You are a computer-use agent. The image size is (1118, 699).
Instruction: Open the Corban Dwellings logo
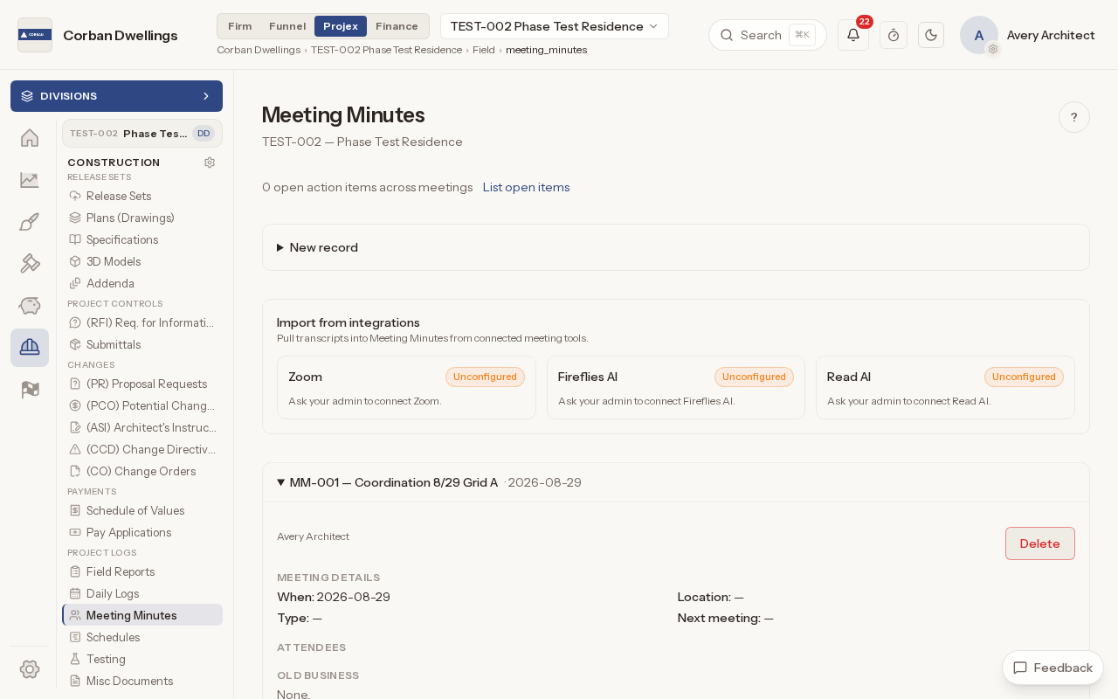[35, 35]
